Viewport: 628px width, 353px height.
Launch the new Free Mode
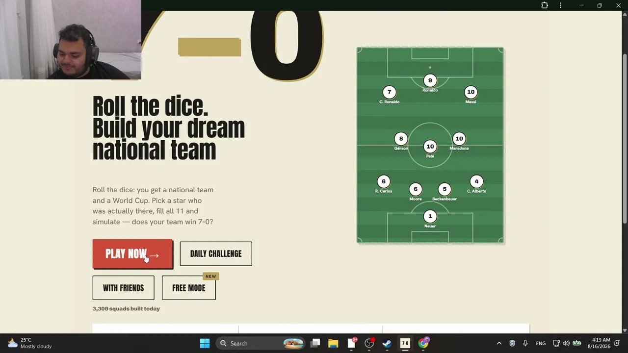coord(188,288)
